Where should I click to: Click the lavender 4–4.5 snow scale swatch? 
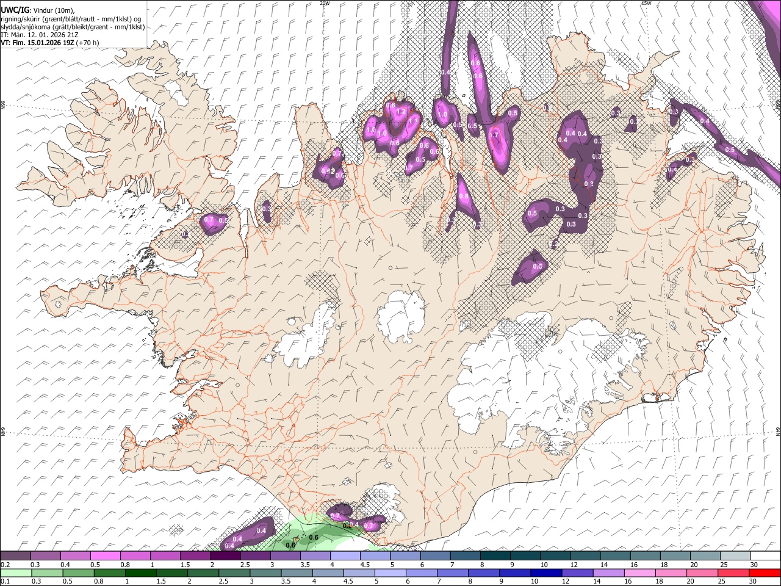coord(345,555)
